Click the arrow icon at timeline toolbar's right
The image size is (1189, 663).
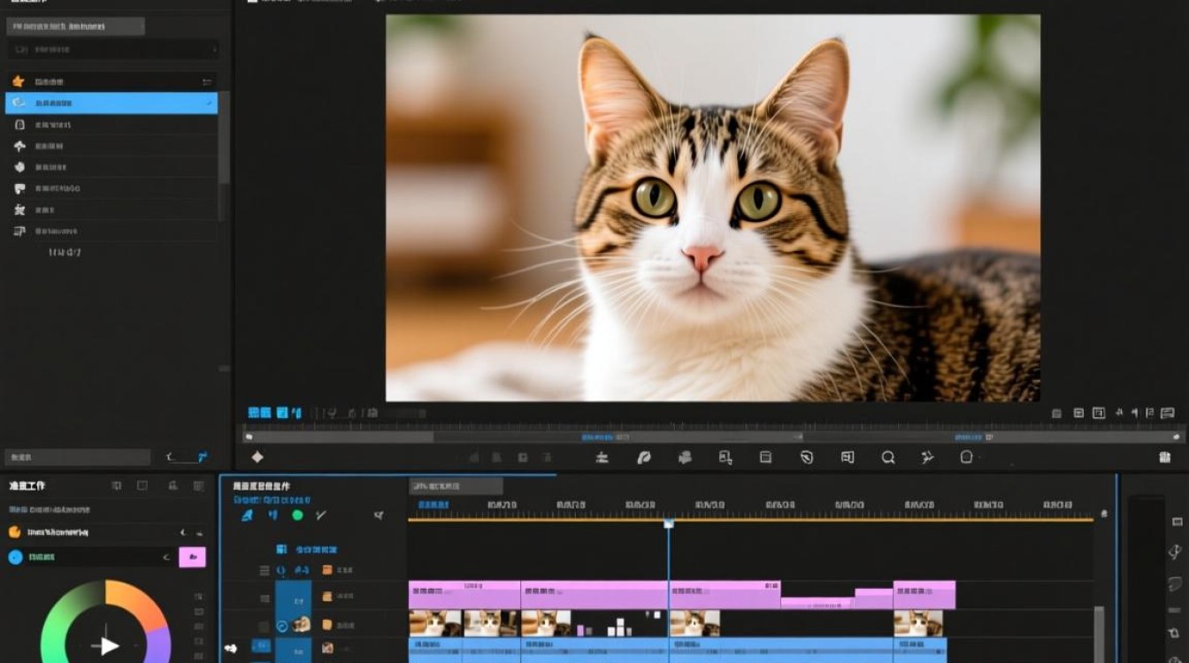[379, 515]
